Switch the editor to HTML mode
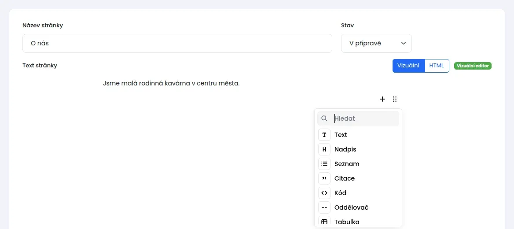Image resolution: width=514 pixels, height=229 pixels. click(437, 66)
